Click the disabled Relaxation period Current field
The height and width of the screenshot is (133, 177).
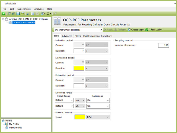click(79, 80)
